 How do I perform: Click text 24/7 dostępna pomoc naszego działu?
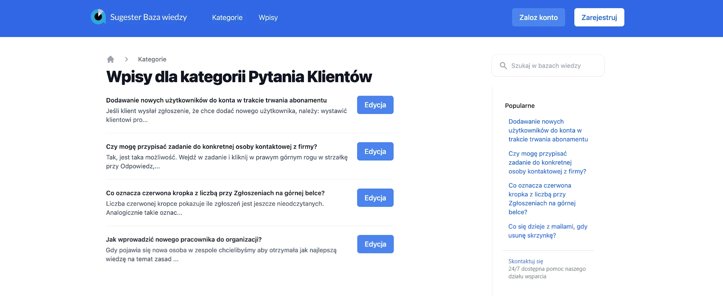[547, 273]
